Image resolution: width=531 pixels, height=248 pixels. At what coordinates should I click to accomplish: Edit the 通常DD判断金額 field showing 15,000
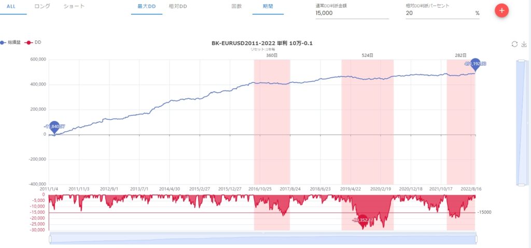[x=352, y=13]
